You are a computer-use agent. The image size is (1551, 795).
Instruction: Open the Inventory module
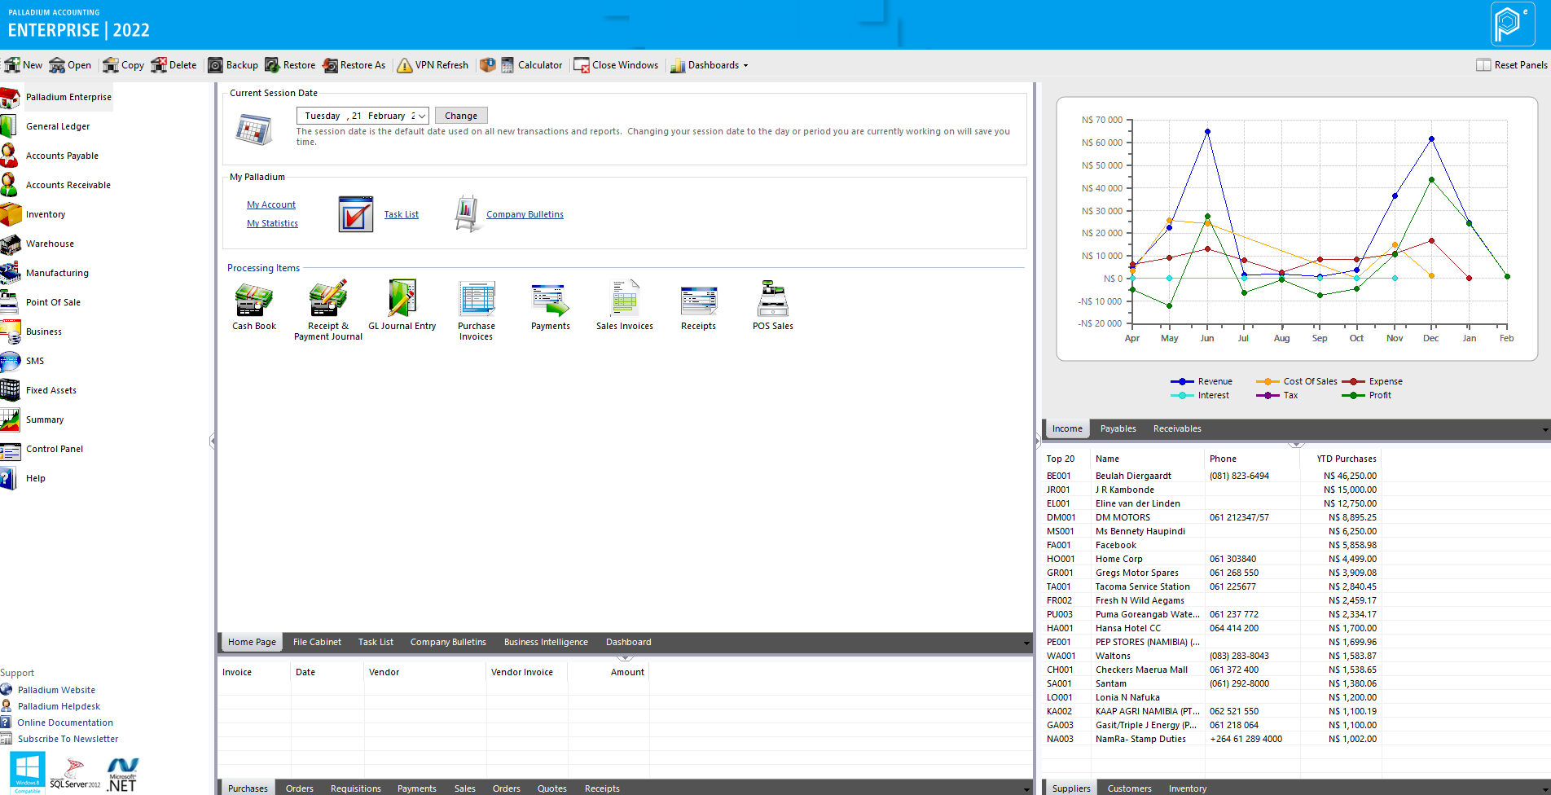45,214
